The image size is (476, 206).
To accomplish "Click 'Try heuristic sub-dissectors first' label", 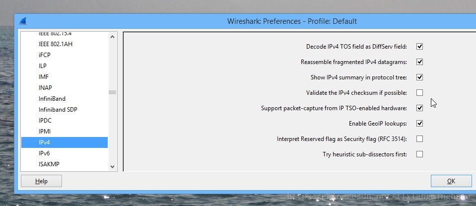I will pyautogui.click(x=365, y=154).
